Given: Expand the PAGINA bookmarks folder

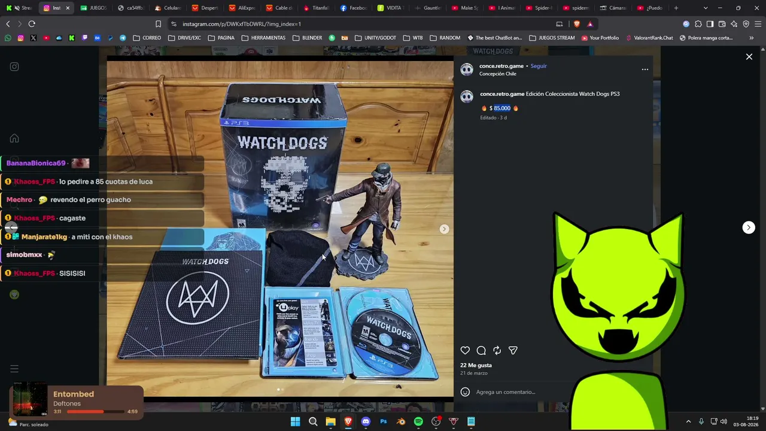Looking at the screenshot, I should coord(221,38).
